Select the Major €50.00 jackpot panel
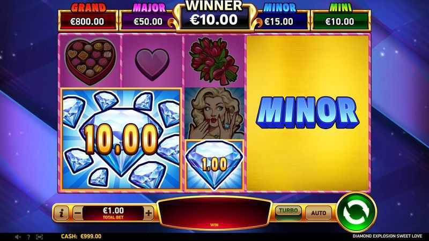 pyautogui.click(x=148, y=18)
